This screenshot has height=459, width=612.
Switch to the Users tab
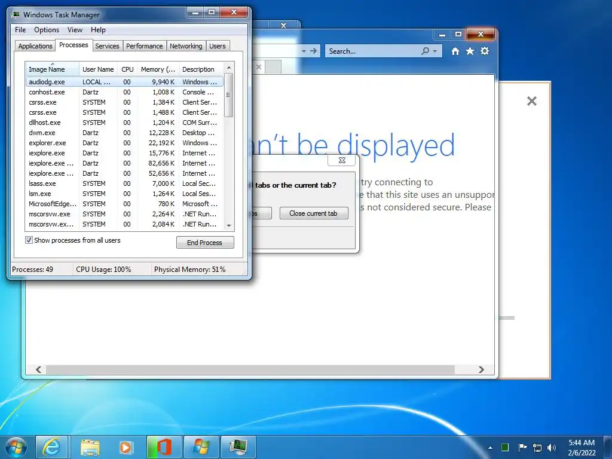(x=217, y=45)
